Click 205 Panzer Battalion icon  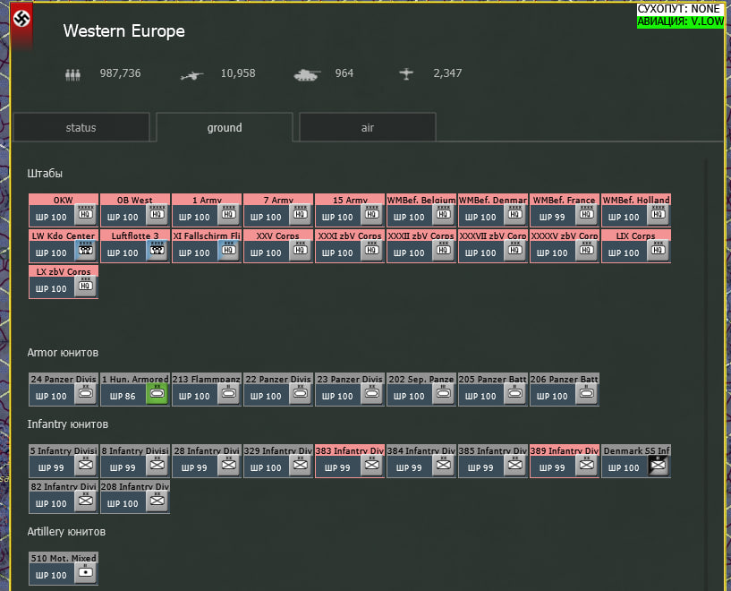point(515,393)
